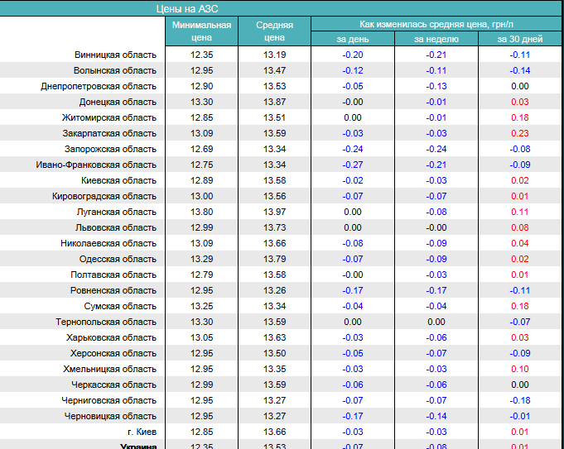Select the Винницкая область row label
The height and width of the screenshot is (449, 564).
(115, 55)
